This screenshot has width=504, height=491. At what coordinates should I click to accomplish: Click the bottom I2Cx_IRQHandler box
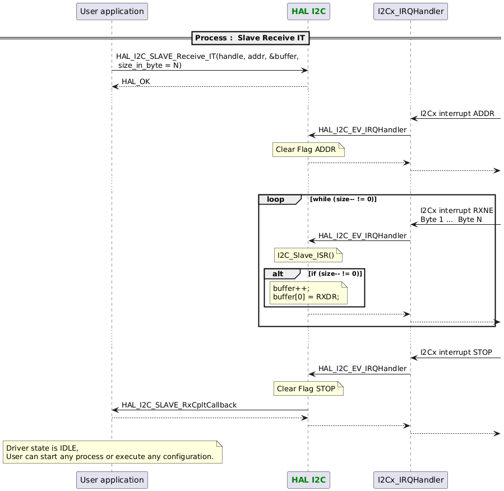point(410,480)
